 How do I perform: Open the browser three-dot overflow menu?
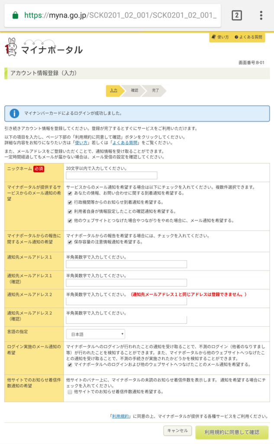(x=261, y=15)
